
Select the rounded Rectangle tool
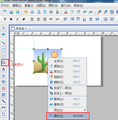tap(4, 50)
